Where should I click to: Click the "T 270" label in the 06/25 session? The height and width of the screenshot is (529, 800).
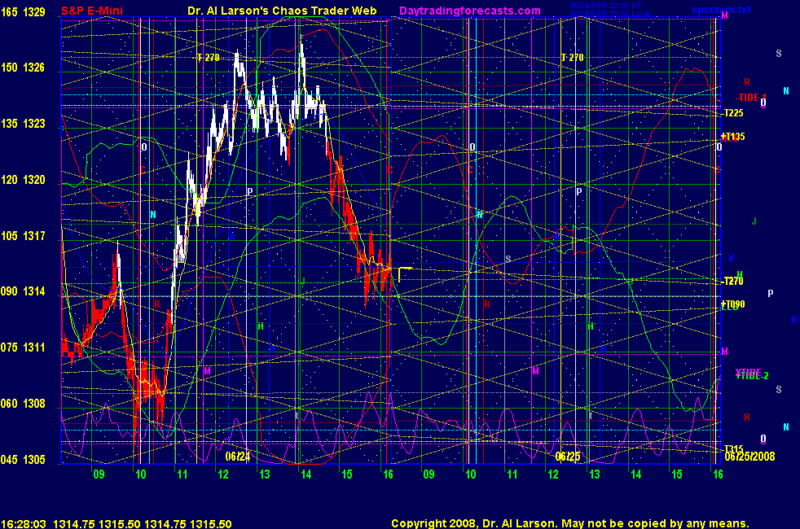[572, 58]
